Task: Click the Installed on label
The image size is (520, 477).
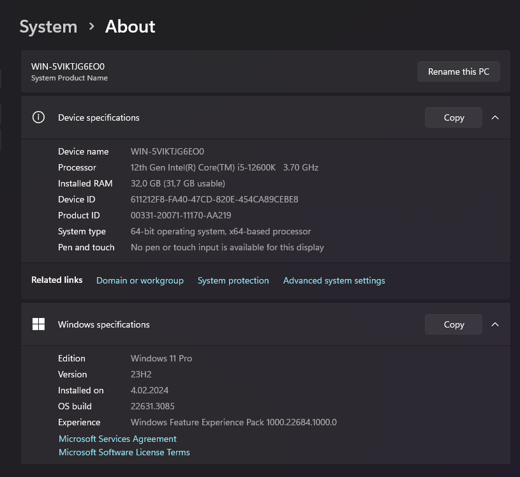Action: [81, 390]
